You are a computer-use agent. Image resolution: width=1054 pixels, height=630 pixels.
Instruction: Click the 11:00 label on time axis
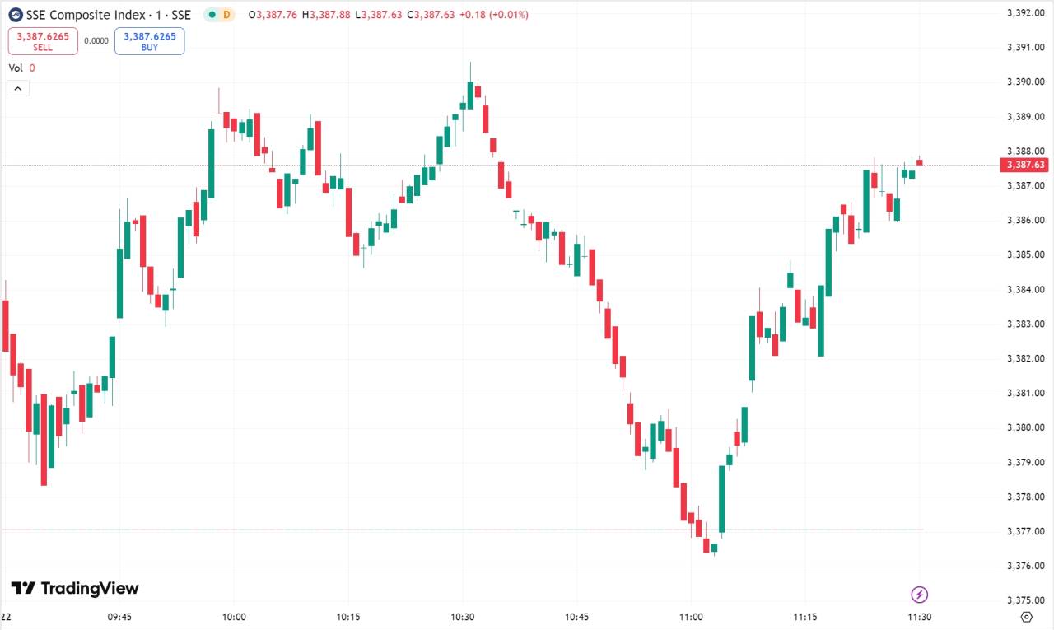coord(691,617)
